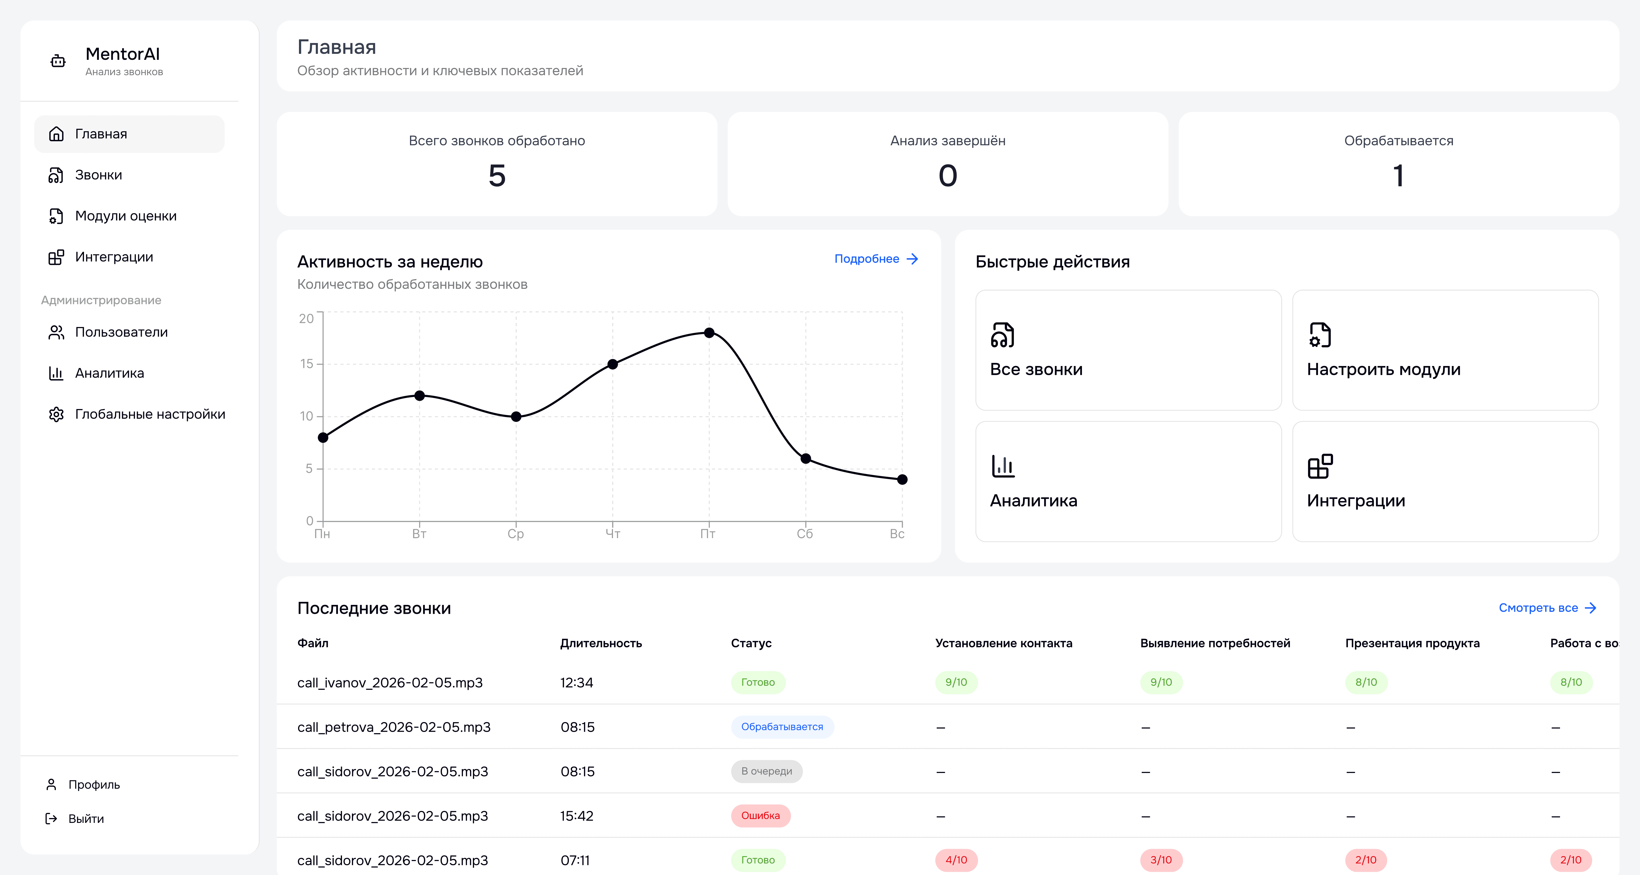Click the Пт data point on chart
Viewport: 1640px width, 875px height.
[x=709, y=333]
